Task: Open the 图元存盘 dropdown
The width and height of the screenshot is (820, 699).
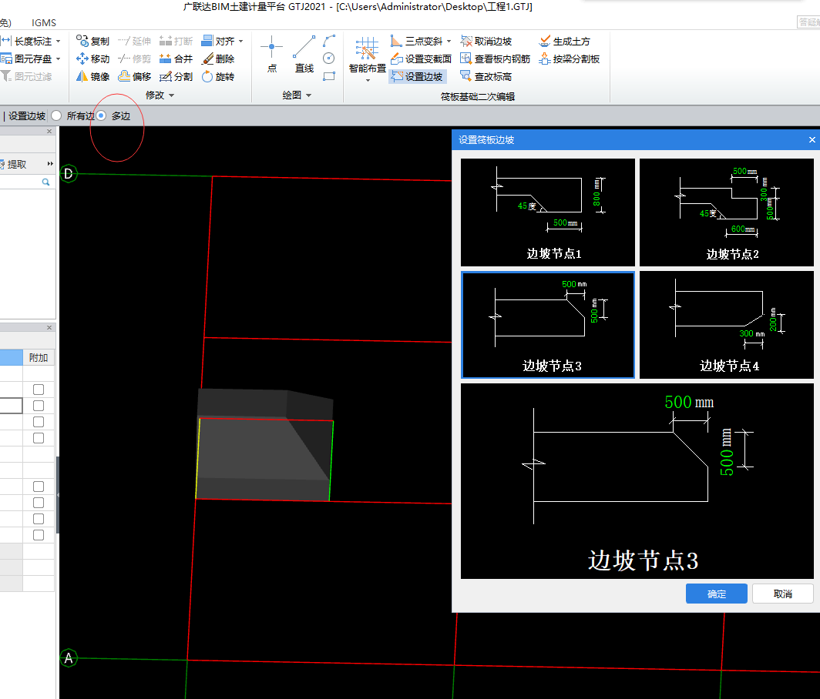Action: (x=58, y=59)
